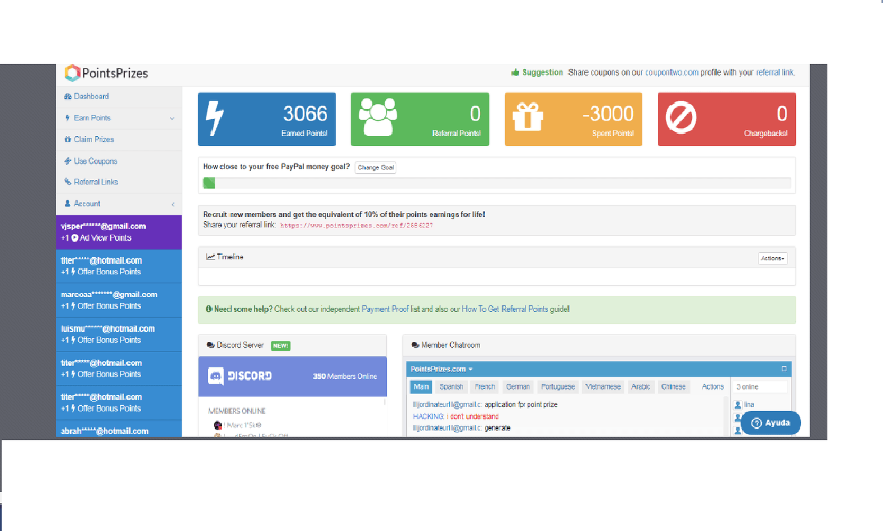The height and width of the screenshot is (531, 883).
Task: Click the user avatar icon next to lina
Action: point(738,405)
